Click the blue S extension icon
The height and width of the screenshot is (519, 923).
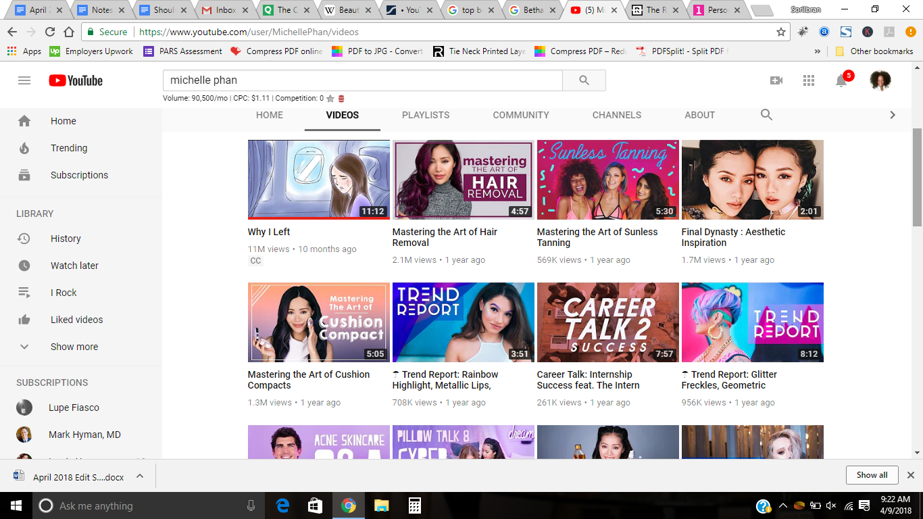tap(846, 32)
